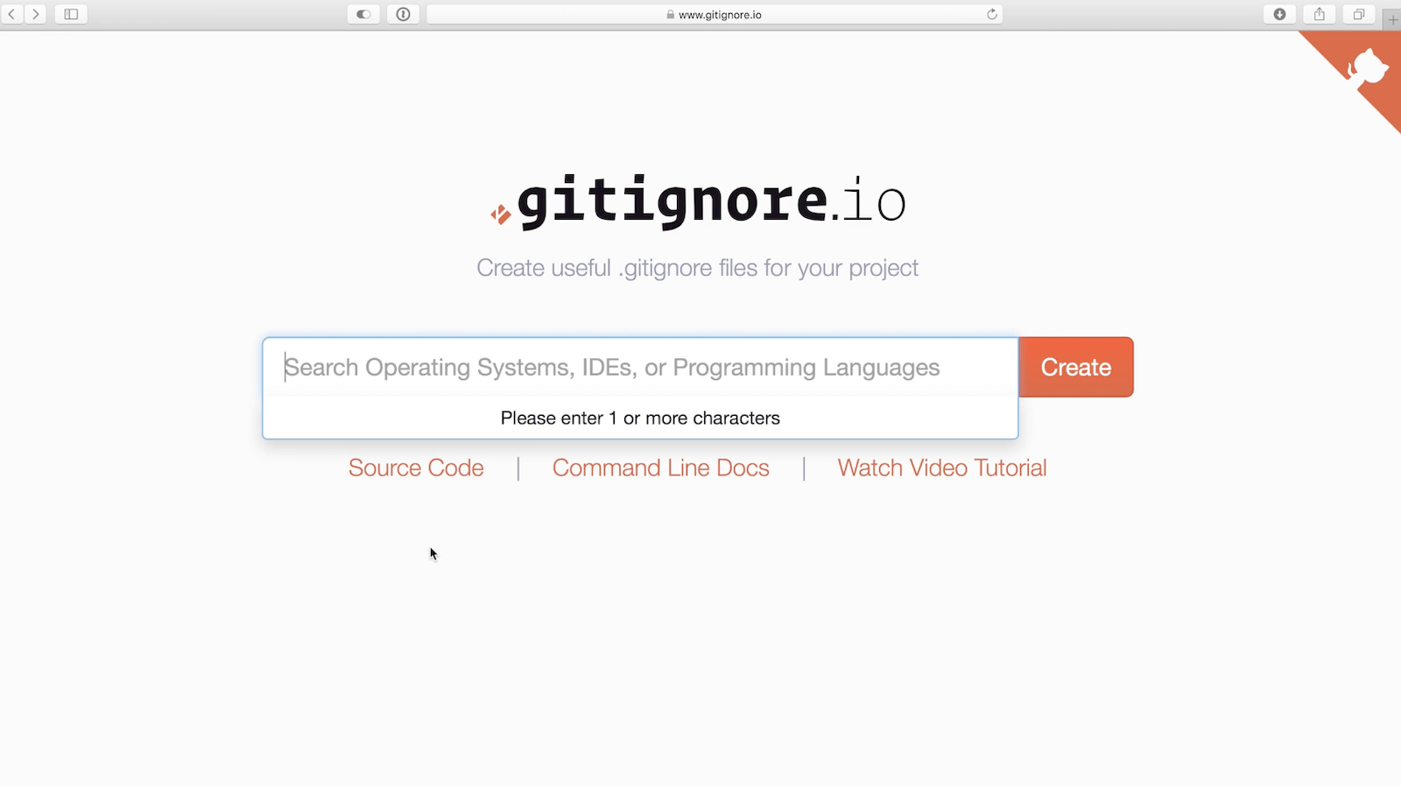Reload the page with the refresh icon
Viewport: 1401px width, 787px height.
[x=992, y=14]
